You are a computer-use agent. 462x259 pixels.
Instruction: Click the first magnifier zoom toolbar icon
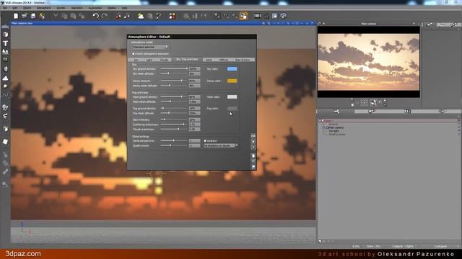coord(217,16)
